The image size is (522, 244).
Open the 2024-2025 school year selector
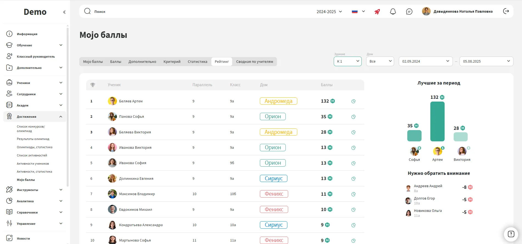coord(329,12)
